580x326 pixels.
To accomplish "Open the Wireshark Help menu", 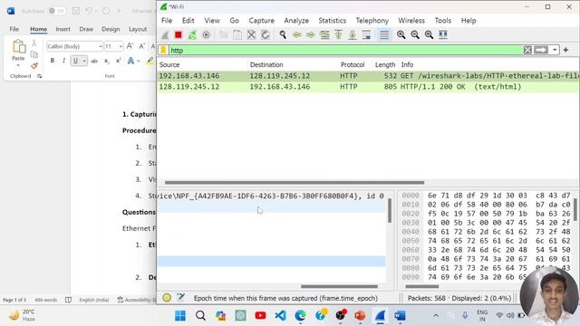I will (x=469, y=21).
